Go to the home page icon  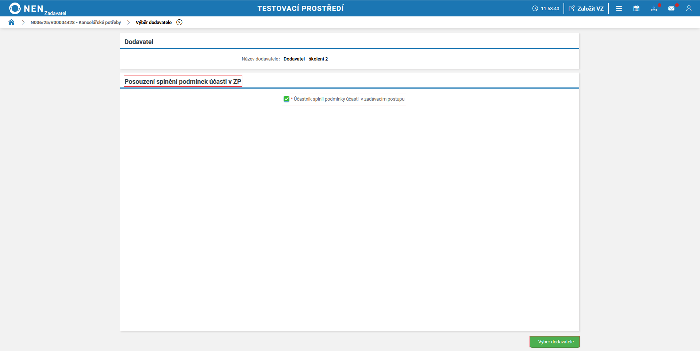(11, 22)
